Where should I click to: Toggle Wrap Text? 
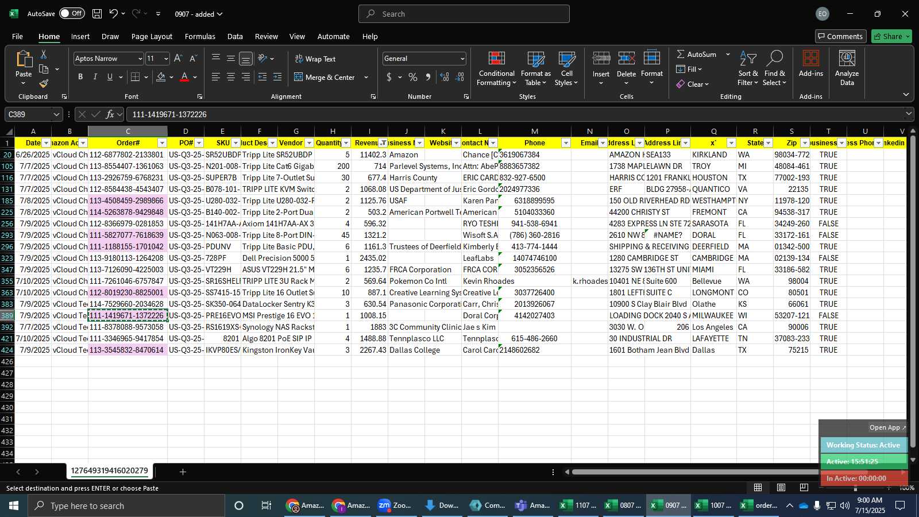(x=315, y=59)
